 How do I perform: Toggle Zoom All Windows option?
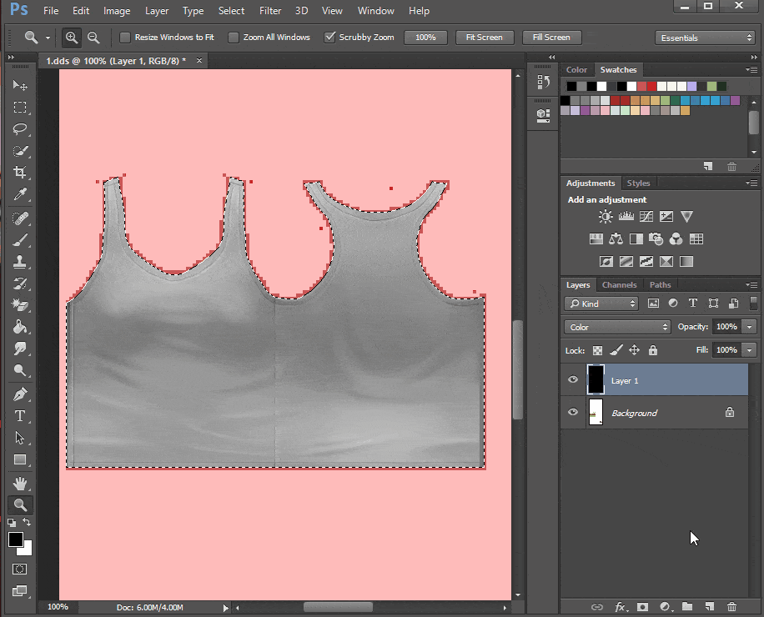click(x=234, y=37)
